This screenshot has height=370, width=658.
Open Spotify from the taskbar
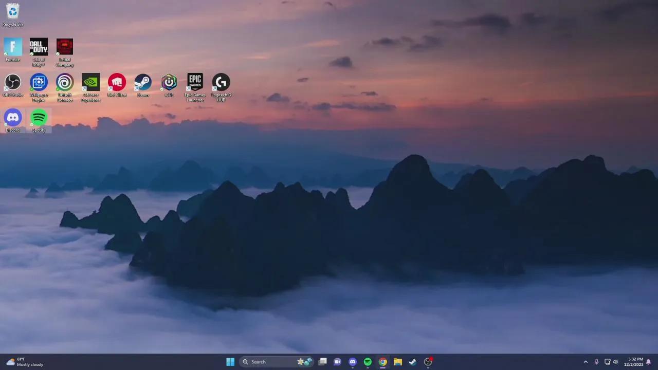pyautogui.click(x=368, y=362)
